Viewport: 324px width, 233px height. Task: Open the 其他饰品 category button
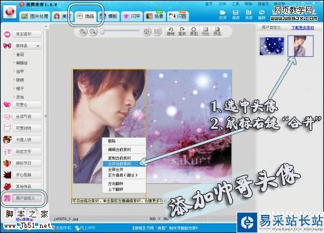(27, 186)
